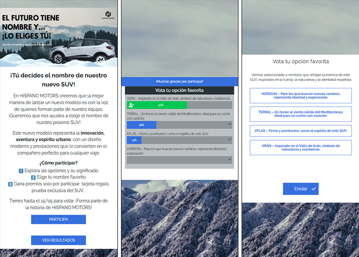Click the 'En HISPANO MOTORS creemos' intro paragraph
The width and height of the screenshot is (359, 257).
coord(59,109)
